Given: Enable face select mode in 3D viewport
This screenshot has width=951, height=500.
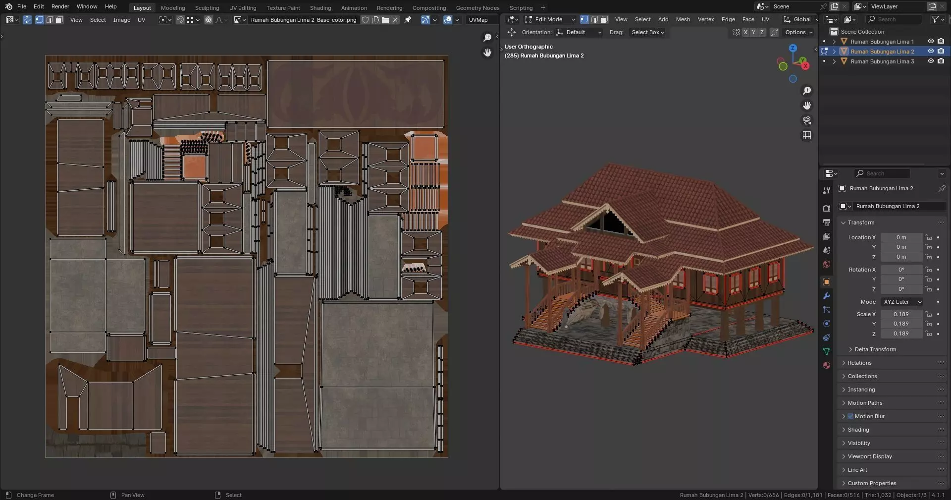Looking at the screenshot, I should (x=604, y=19).
